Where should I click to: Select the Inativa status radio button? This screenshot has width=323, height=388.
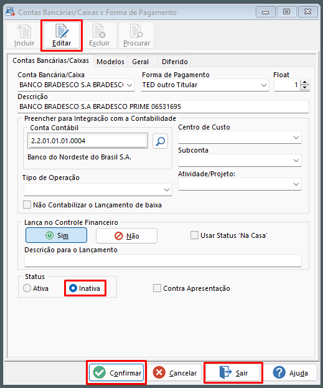(73, 288)
